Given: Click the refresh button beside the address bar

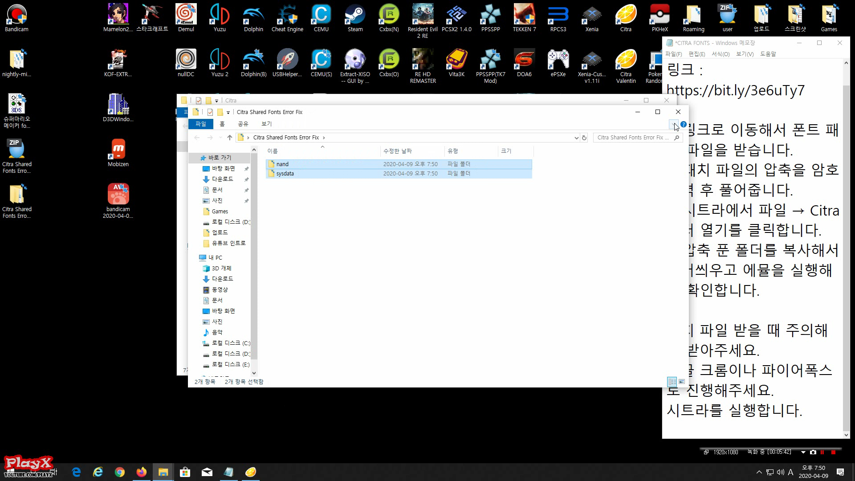Looking at the screenshot, I should (x=584, y=138).
